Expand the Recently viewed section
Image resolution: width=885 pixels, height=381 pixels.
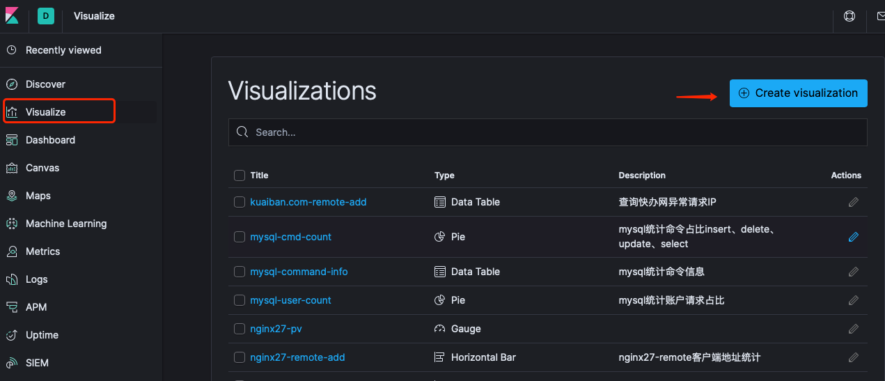[x=63, y=50]
